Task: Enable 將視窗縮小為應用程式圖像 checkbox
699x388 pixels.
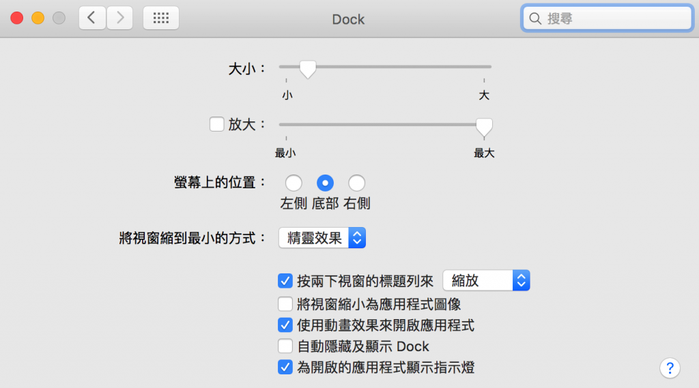Action: click(x=285, y=303)
